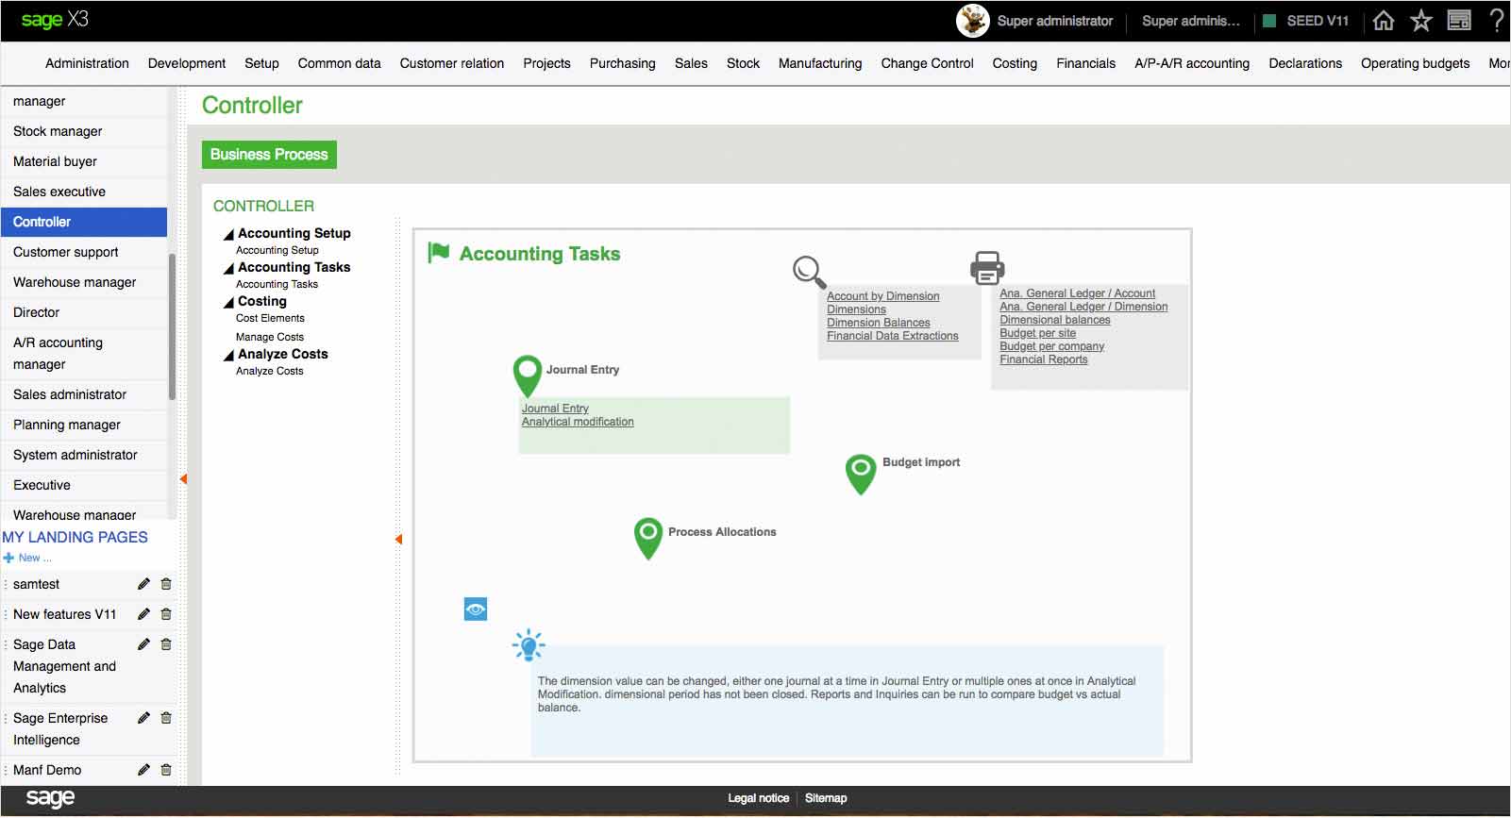The width and height of the screenshot is (1511, 818).
Task: Open the Account by Dimension link
Action: [x=883, y=296]
